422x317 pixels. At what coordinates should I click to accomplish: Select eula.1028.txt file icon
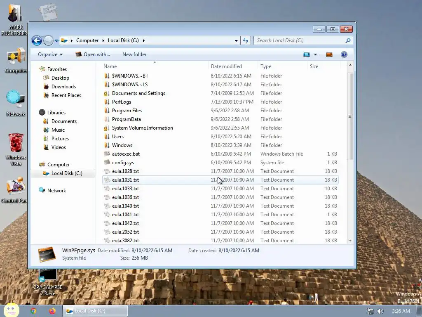pyautogui.click(x=107, y=171)
